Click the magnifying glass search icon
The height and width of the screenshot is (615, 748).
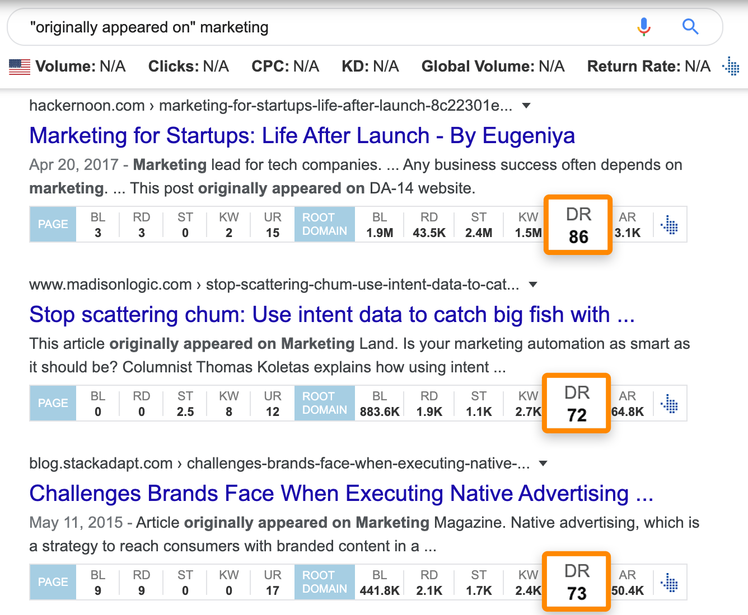(690, 26)
